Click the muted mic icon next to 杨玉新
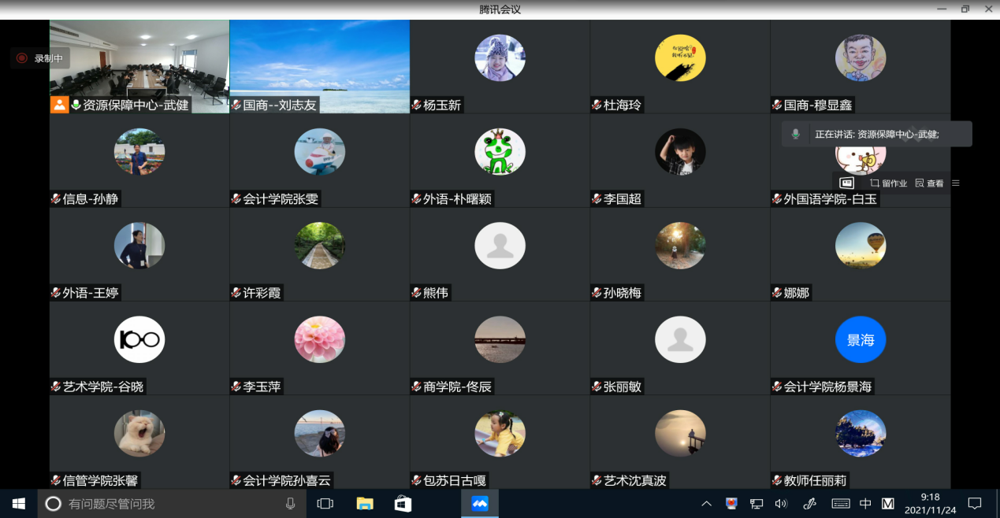The height and width of the screenshot is (518, 1000). (x=417, y=105)
